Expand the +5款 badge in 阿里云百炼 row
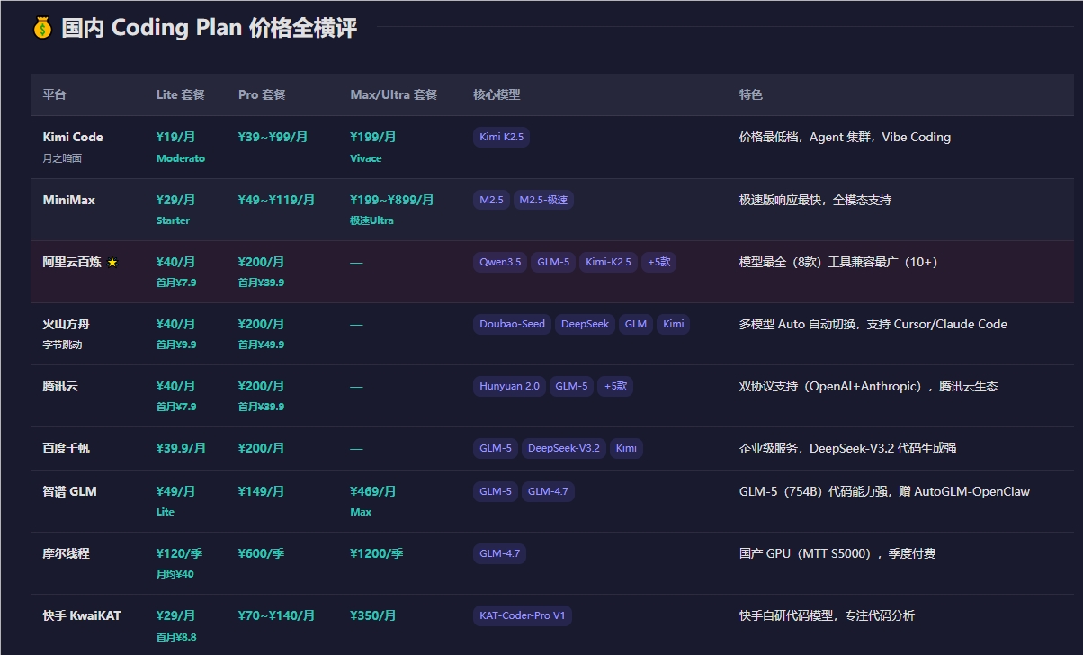Viewport: 1083px width, 655px height. point(658,262)
